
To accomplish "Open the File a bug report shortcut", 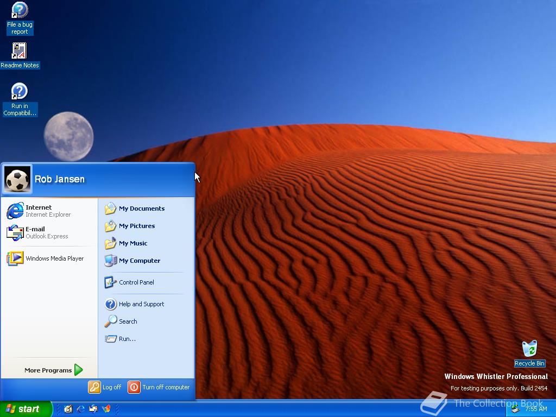I will click(x=20, y=18).
